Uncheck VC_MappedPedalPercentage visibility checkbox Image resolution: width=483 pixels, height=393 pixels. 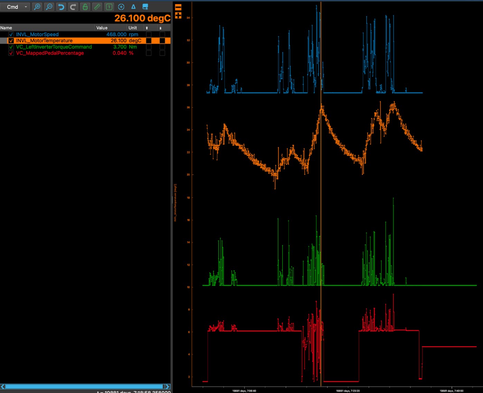point(11,53)
